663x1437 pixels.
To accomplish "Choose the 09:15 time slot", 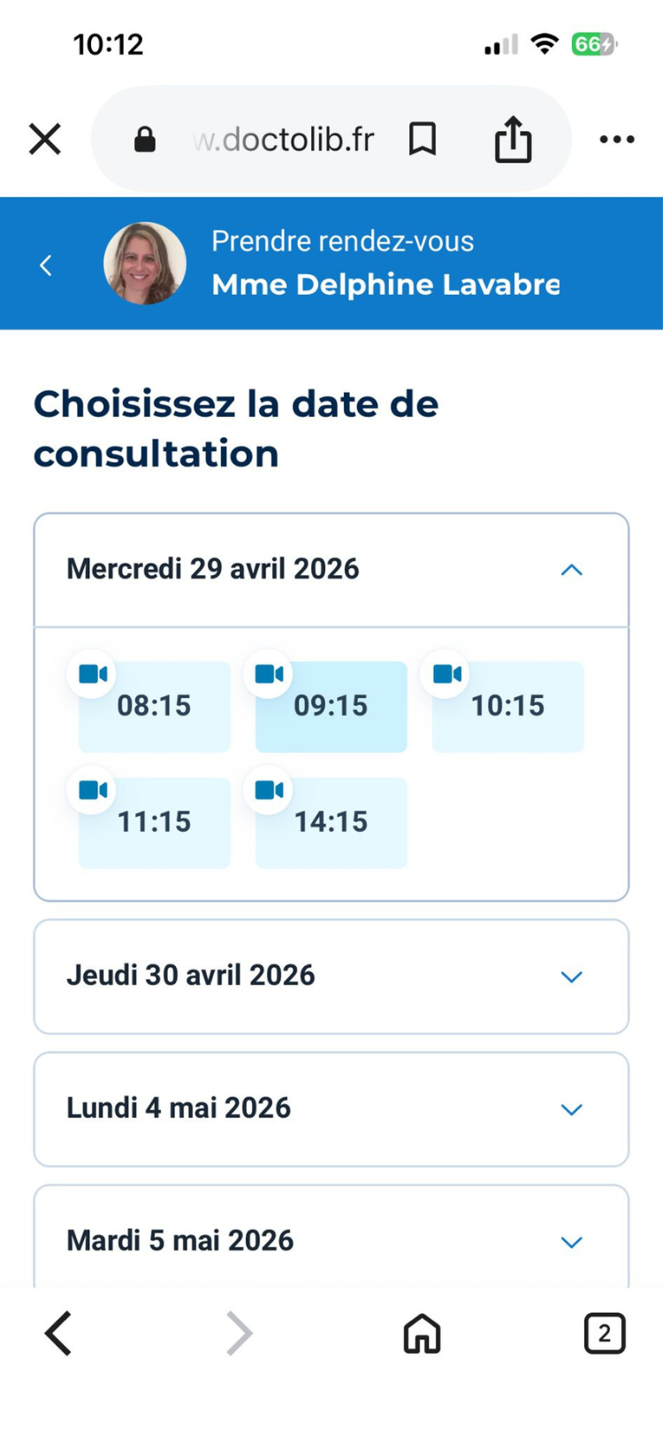I will (x=331, y=707).
